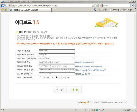
Task: Open the recent pages dropdown next to Forward
Action: [x=10, y=5]
